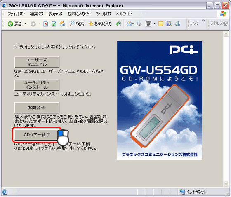Click the Windows flag logo icon
Viewport: 231px width, 197px height.
[x=223, y=14]
